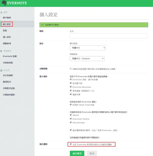Open 安全性摘要 page
The width and height of the screenshot is (153, 156).
8,75
